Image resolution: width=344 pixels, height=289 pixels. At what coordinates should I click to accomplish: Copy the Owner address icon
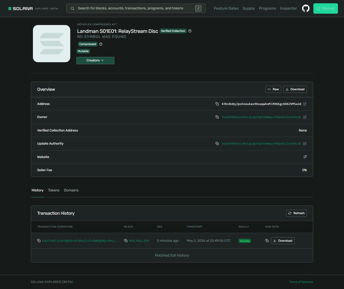point(217,117)
